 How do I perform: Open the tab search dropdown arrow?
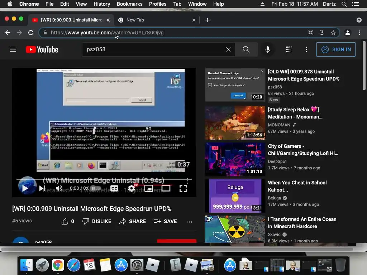tap(359, 20)
